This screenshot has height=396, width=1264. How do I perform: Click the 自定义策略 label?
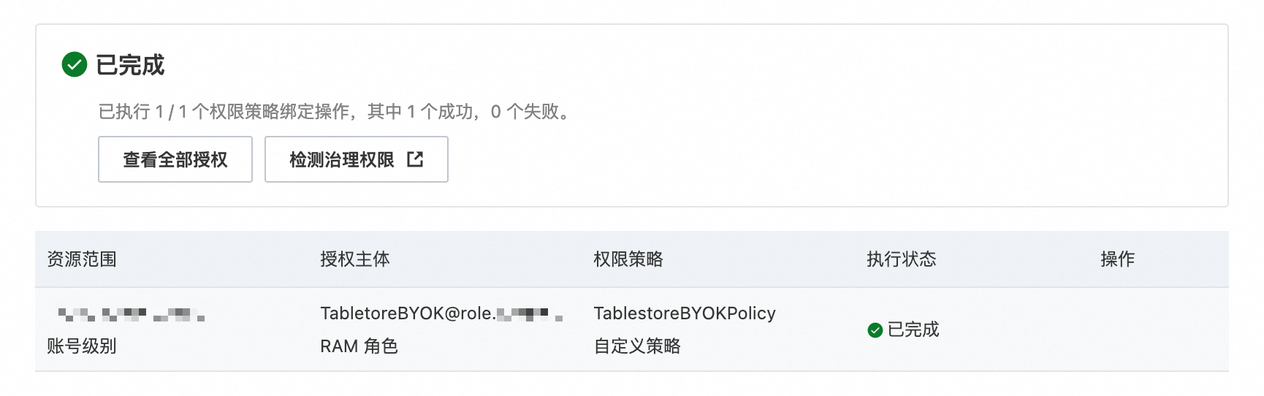(637, 346)
